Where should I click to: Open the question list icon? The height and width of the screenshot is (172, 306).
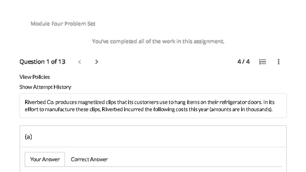click(x=263, y=62)
